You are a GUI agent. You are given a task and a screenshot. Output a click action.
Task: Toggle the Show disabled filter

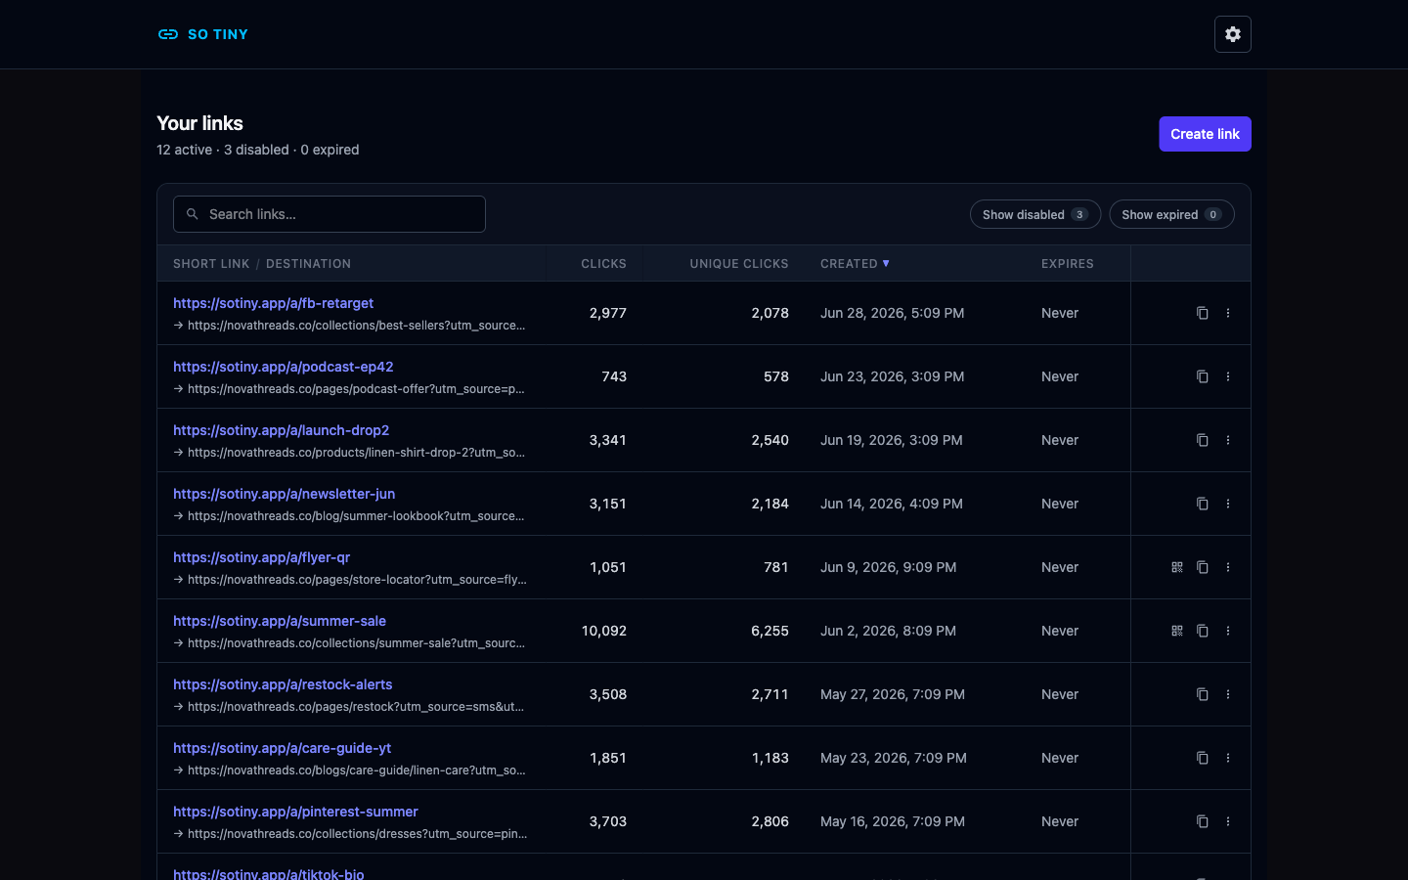click(1035, 214)
